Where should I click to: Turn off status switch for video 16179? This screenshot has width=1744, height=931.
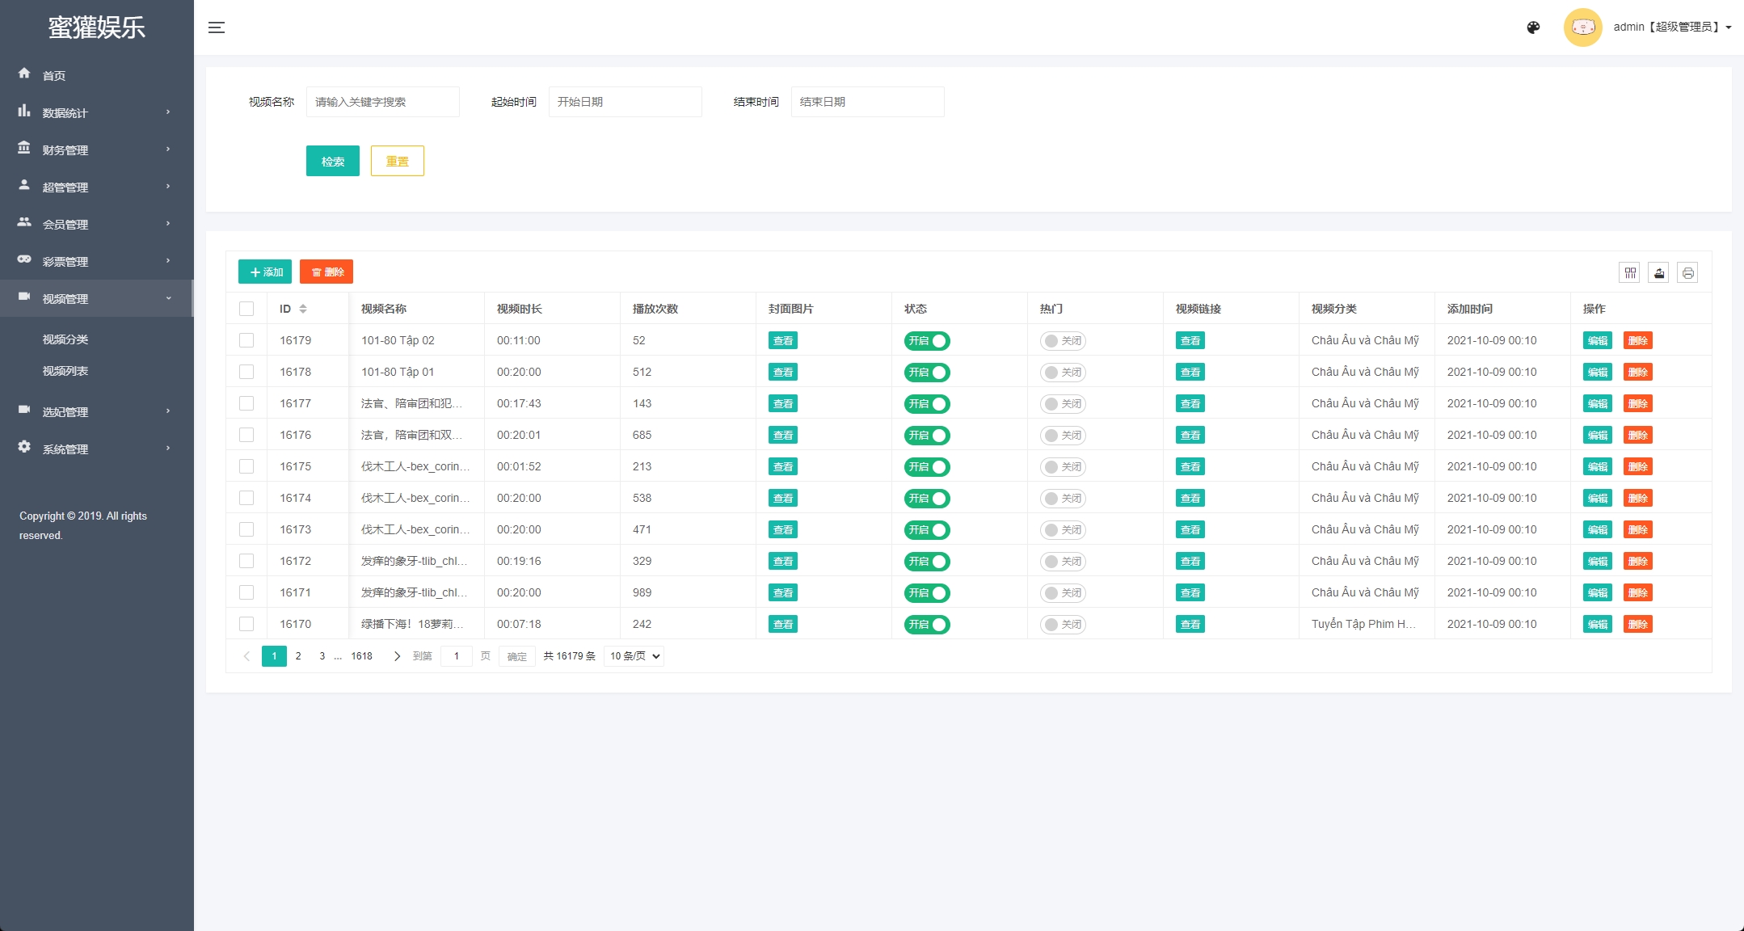926,341
